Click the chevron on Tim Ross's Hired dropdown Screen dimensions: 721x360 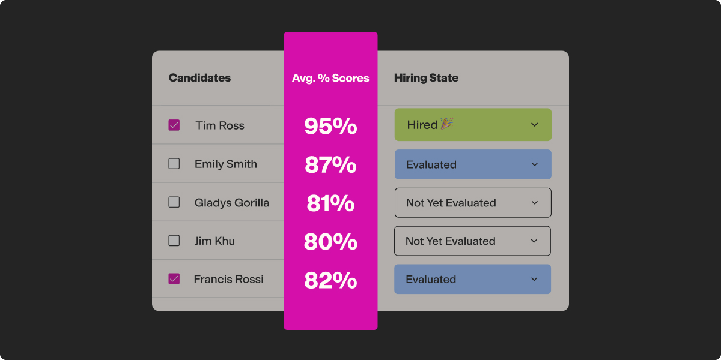coord(534,125)
